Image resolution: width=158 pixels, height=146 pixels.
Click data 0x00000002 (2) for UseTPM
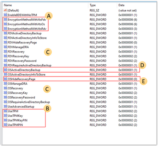pos(128,111)
